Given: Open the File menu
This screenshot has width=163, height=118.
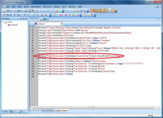Looking at the screenshot, I should (x=8, y=7).
